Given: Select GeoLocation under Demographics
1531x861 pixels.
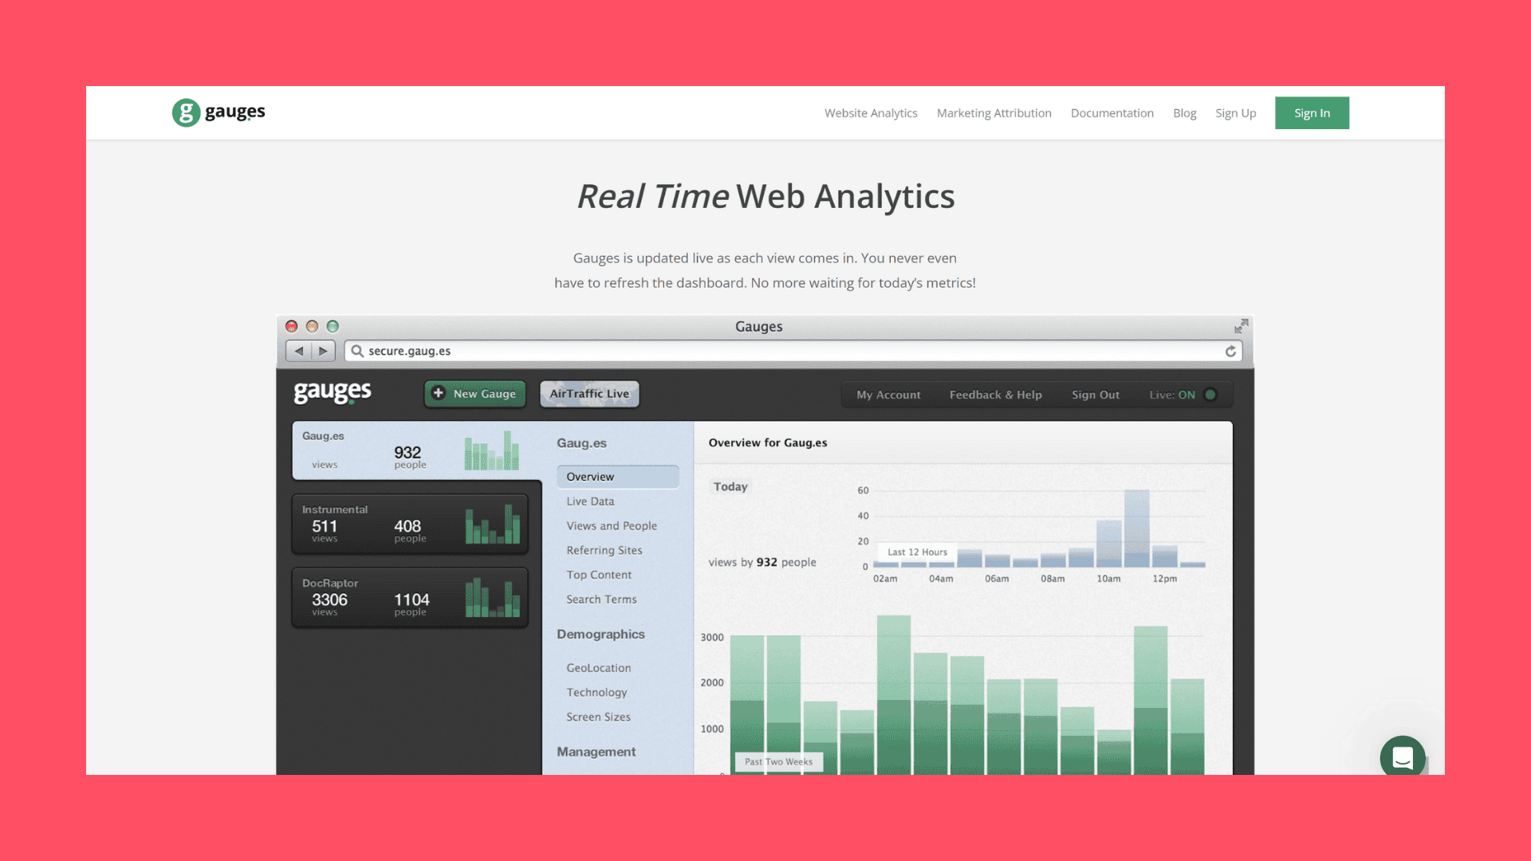Looking at the screenshot, I should tap(598, 668).
